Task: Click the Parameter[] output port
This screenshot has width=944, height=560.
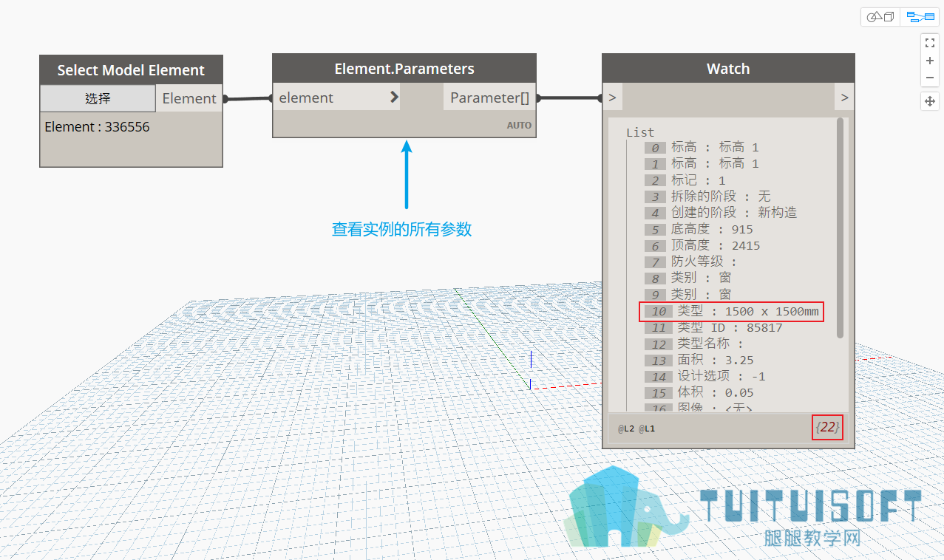Action: pos(489,98)
